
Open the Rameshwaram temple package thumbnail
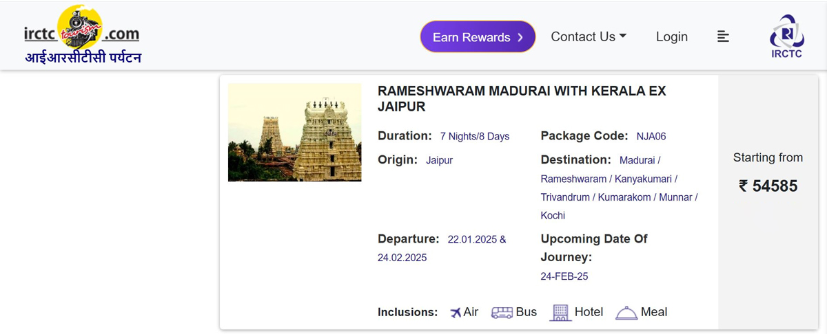click(x=294, y=133)
